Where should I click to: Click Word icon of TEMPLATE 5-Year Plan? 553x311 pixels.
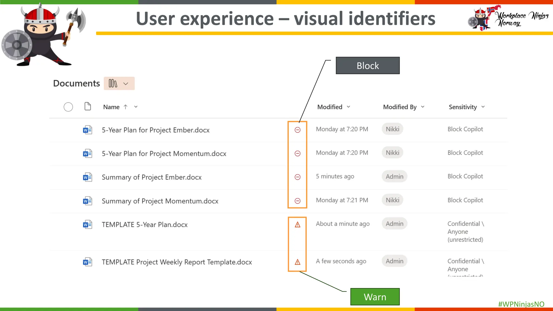coord(87,225)
